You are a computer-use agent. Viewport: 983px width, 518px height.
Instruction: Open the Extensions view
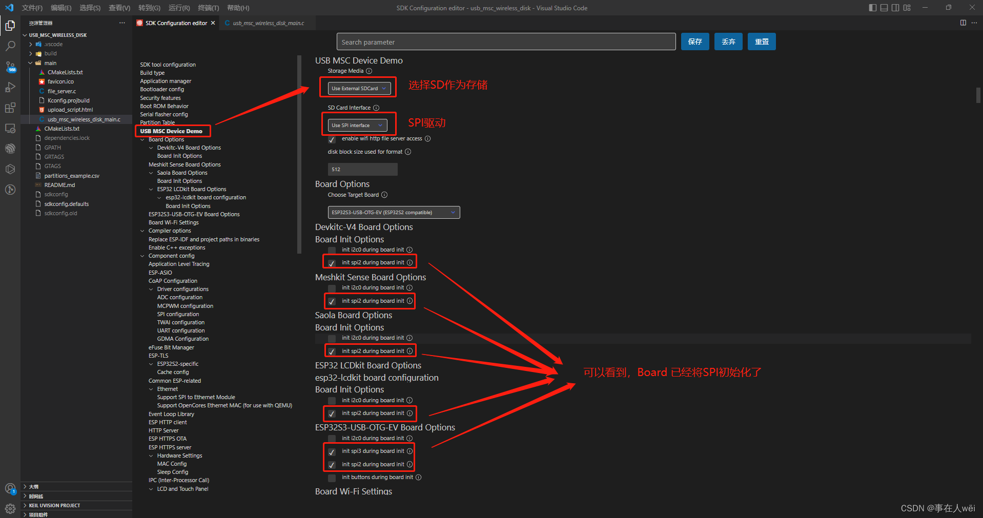pyautogui.click(x=10, y=108)
